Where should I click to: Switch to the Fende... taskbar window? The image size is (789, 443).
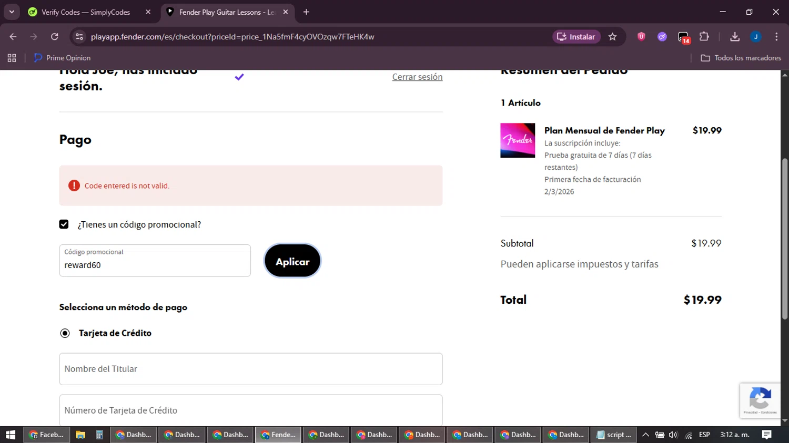point(278,435)
